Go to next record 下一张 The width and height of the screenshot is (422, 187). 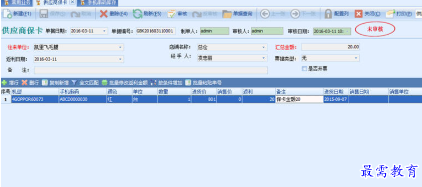[302, 14]
